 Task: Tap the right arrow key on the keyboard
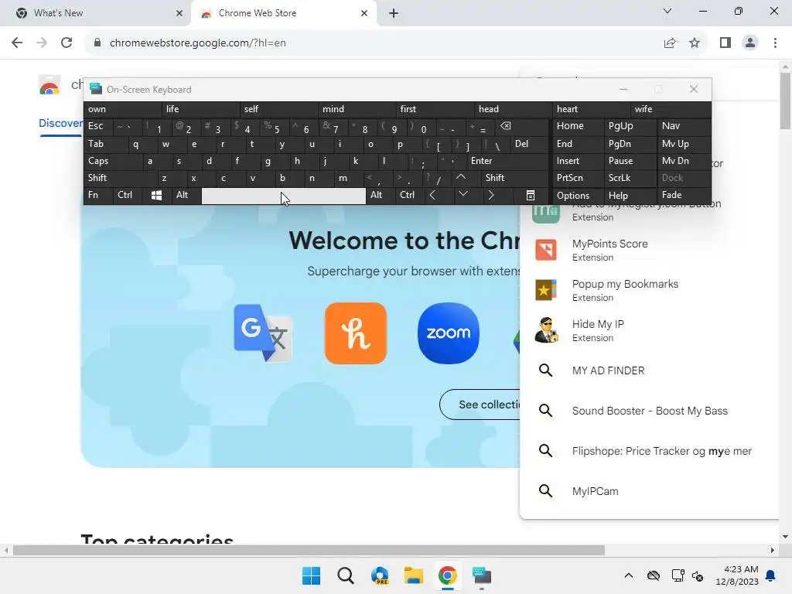point(490,196)
